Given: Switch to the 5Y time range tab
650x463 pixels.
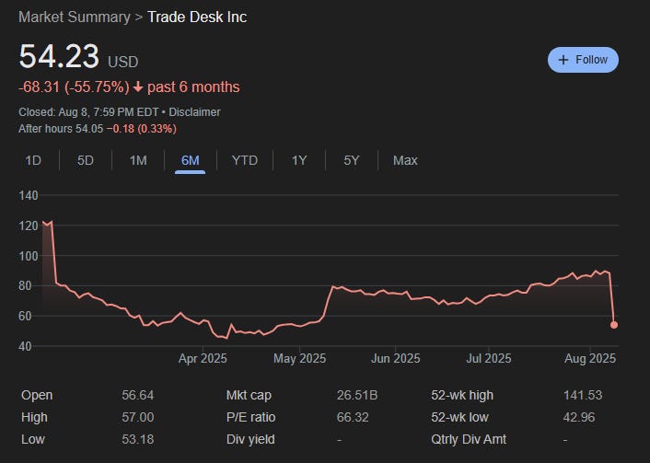Looking at the screenshot, I should [351, 160].
